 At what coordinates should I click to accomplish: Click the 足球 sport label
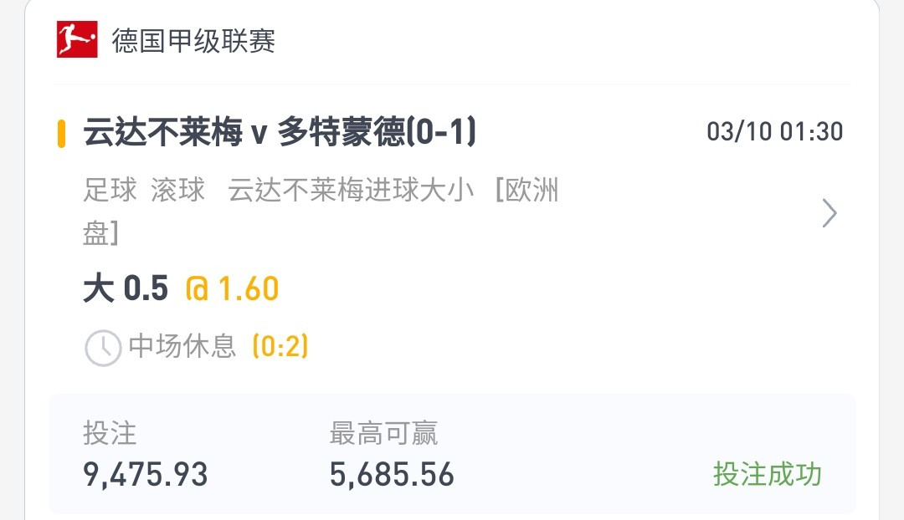tap(110, 190)
